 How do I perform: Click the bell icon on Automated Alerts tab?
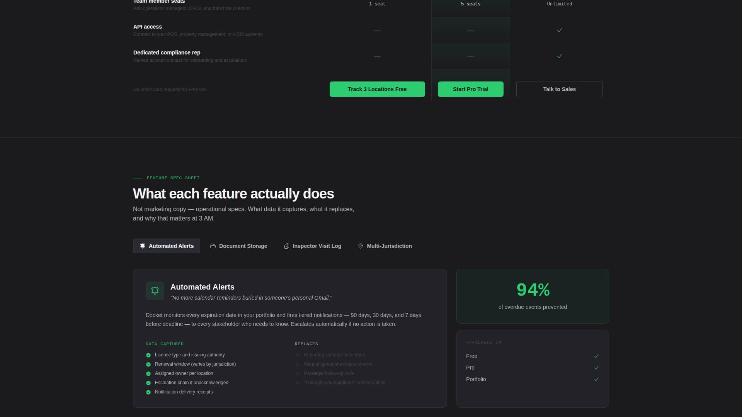[143, 246]
